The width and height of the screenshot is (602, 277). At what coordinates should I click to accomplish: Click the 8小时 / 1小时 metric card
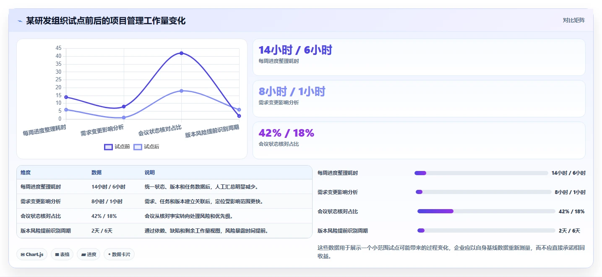pos(419,99)
